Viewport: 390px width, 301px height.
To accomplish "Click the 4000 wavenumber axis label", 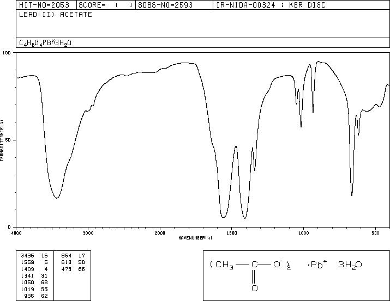I will coord(16,233).
